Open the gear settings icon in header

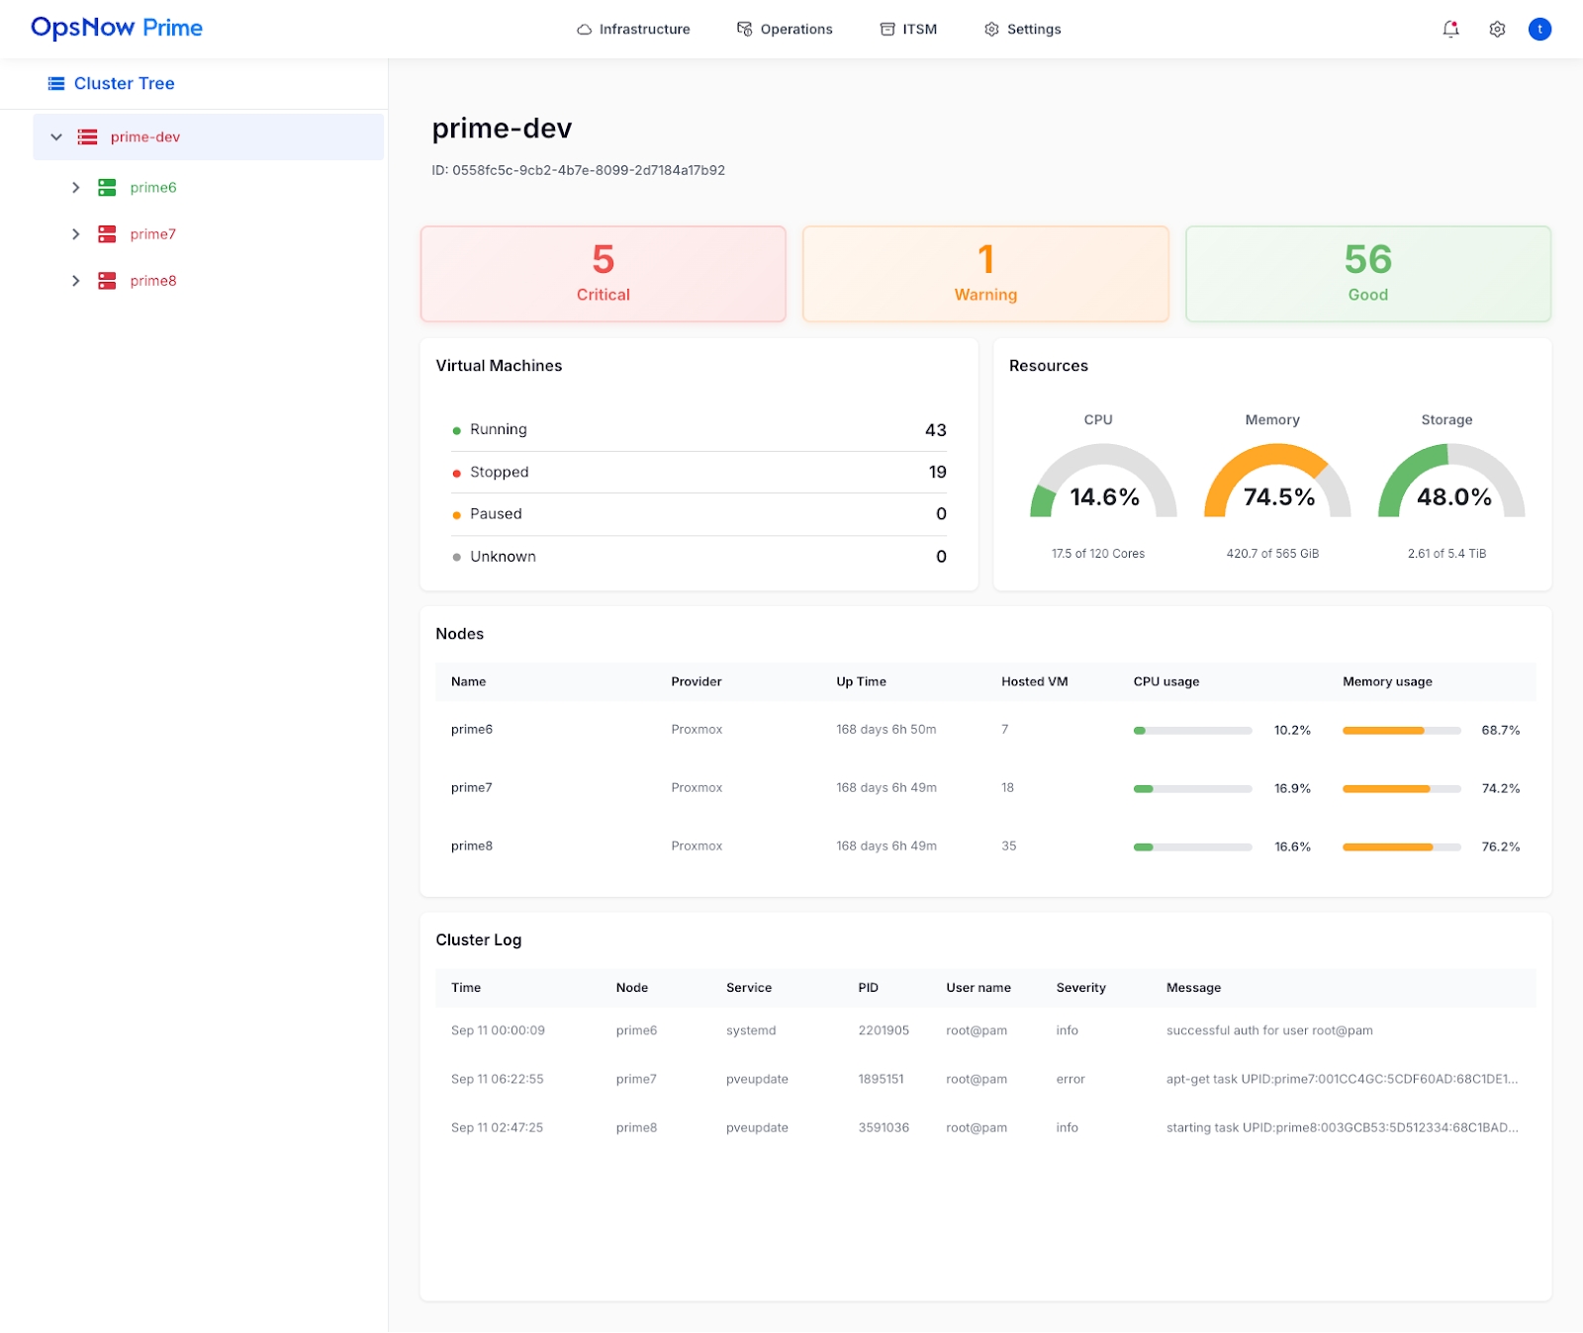click(x=1497, y=30)
